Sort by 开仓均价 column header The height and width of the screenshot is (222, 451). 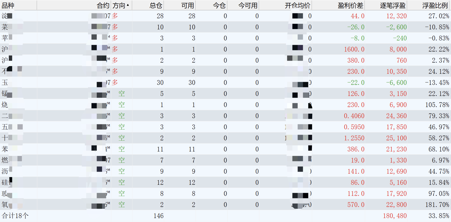point(297,5)
